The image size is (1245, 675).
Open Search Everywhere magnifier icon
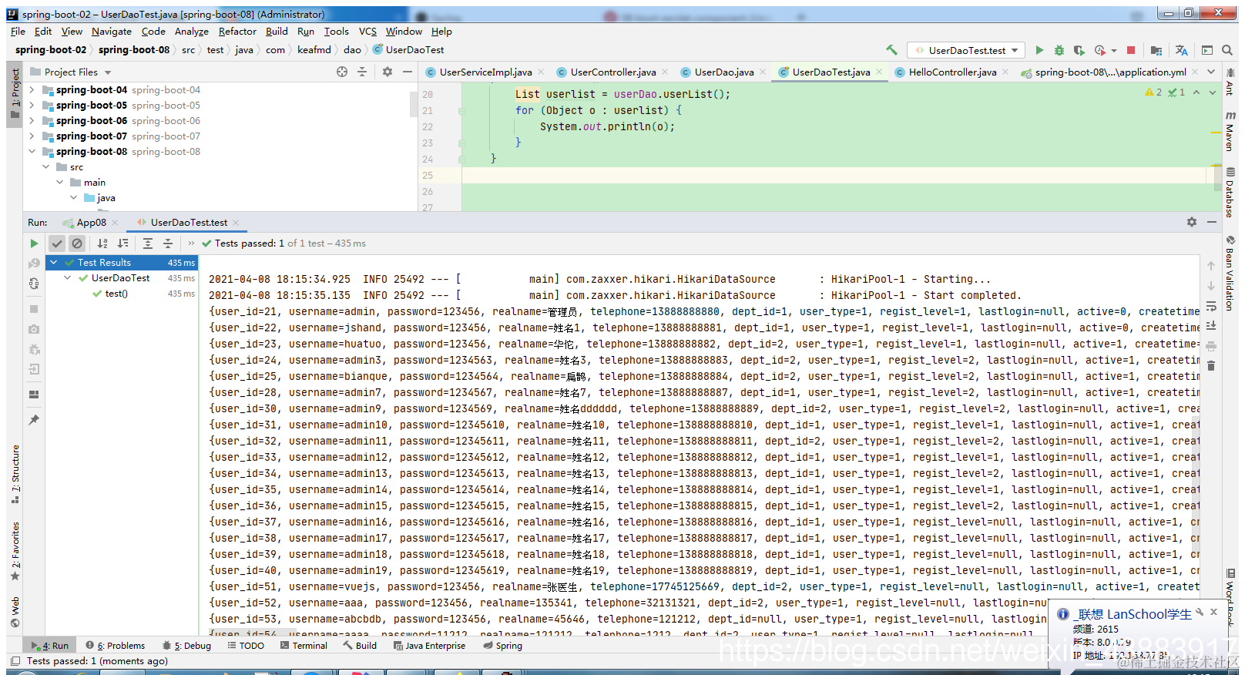point(1227,50)
